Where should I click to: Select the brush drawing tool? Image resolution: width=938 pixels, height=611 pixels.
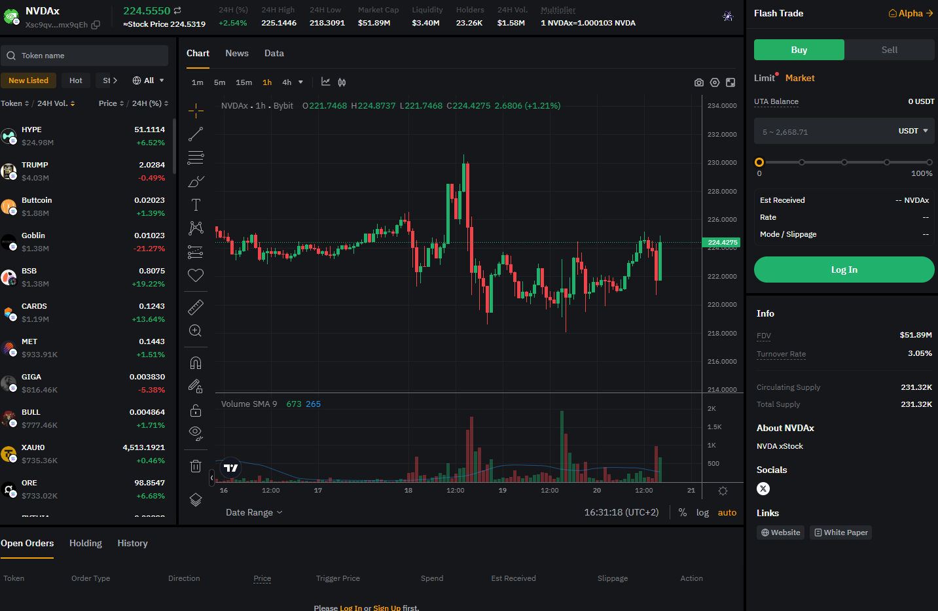(196, 181)
